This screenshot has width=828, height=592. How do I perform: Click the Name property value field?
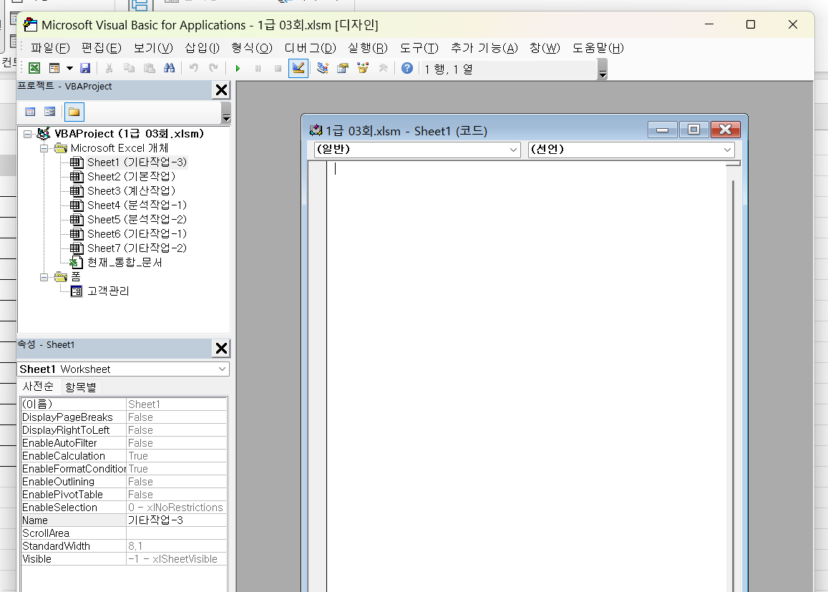pyautogui.click(x=176, y=520)
